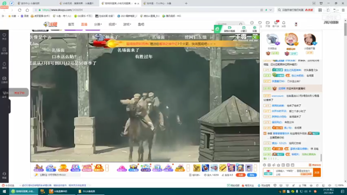Open the user avatar in header
This screenshot has width=347, height=195.
[x=296, y=24]
